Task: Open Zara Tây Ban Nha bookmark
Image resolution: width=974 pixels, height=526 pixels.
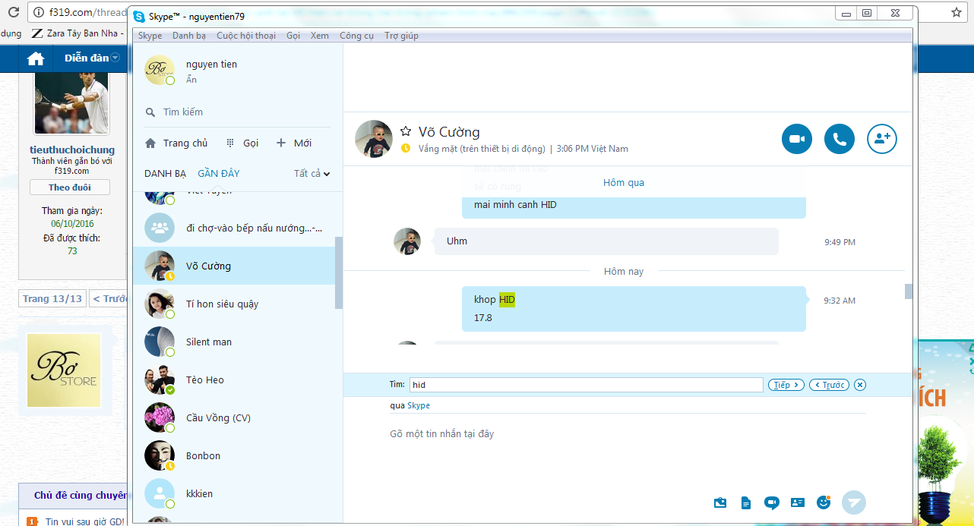Action: pos(77,33)
